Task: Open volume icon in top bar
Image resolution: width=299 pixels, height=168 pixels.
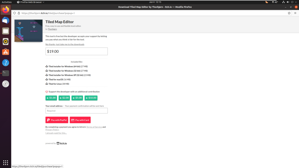Action: [288, 2]
